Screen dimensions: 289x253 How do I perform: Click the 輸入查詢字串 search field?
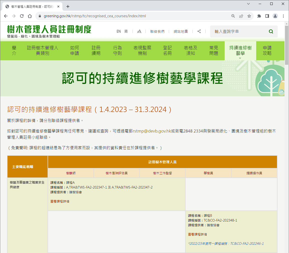click(x=239, y=31)
